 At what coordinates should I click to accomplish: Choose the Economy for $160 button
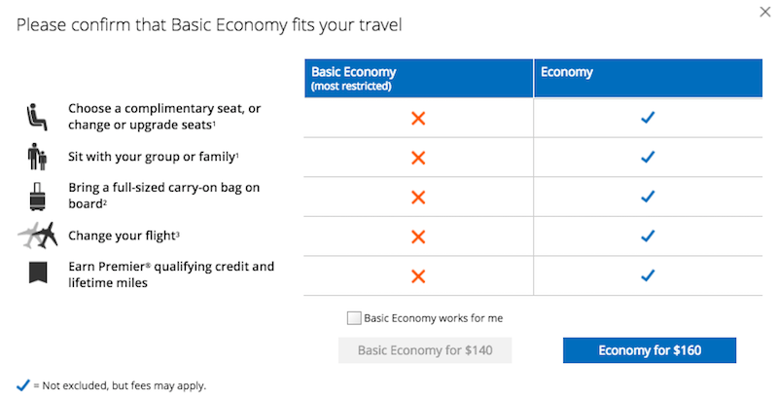pyautogui.click(x=650, y=350)
